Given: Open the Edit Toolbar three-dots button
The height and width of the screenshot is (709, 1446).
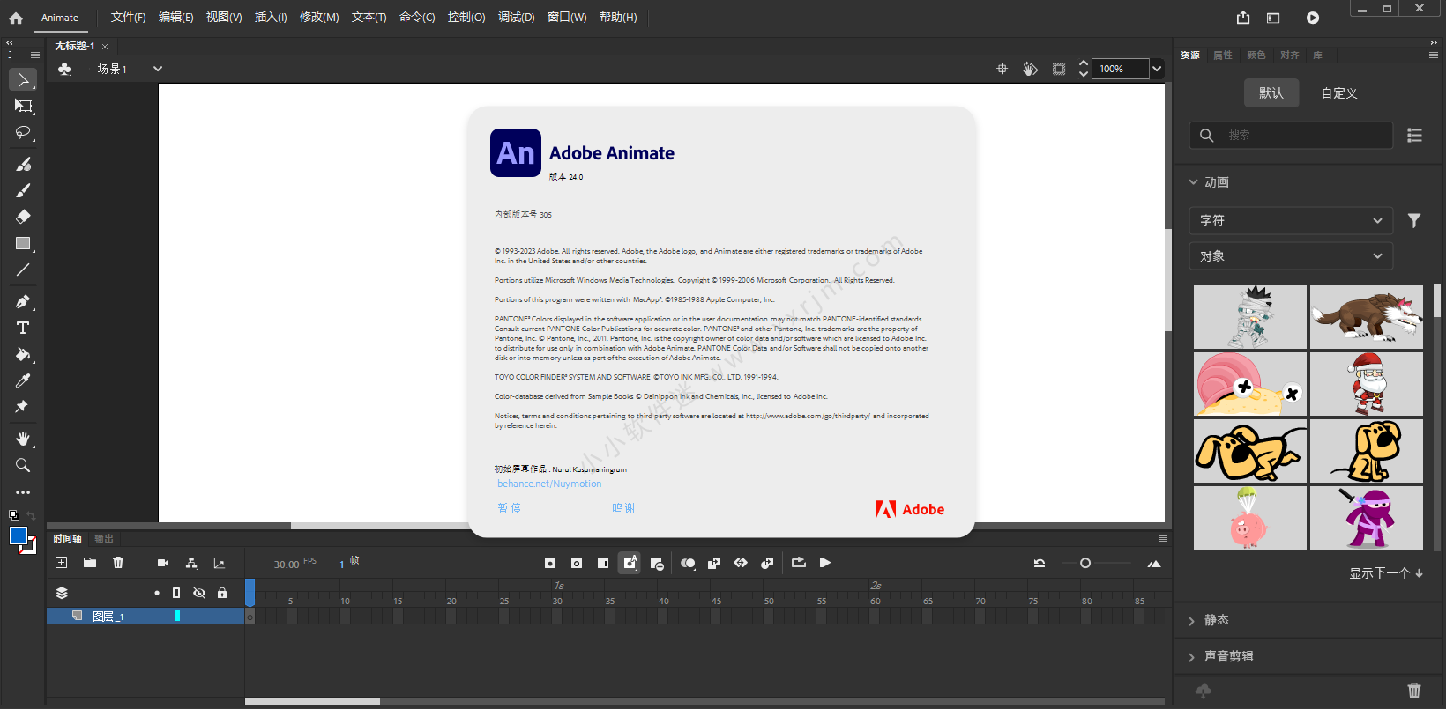Looking at the screenshot, I should click(x=23, y=492).
